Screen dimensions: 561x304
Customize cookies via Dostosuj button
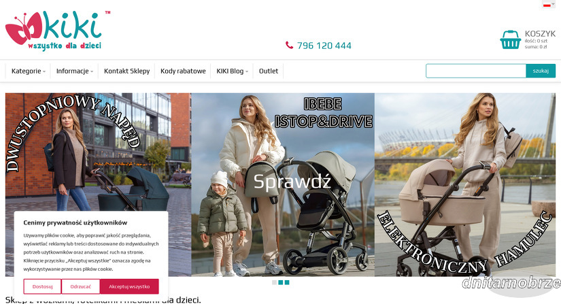pyautogui.click(x=42, y=286)
